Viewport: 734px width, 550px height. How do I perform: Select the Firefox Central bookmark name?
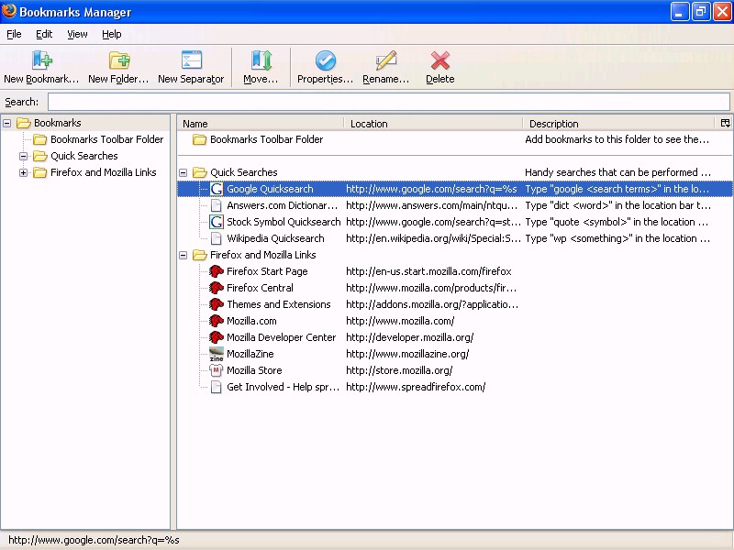tap(260, 288)
